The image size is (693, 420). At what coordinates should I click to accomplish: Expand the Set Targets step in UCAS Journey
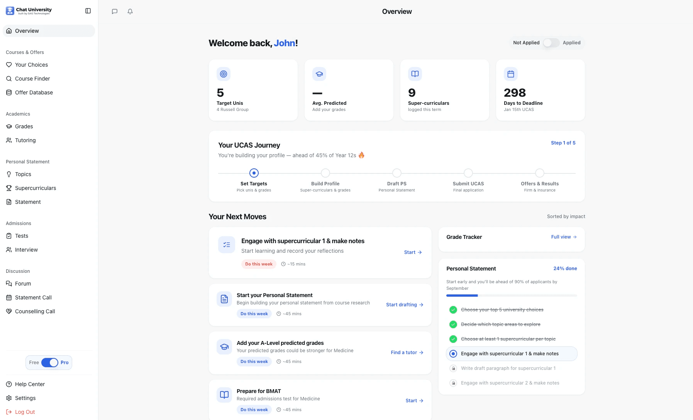coord(254,173)
